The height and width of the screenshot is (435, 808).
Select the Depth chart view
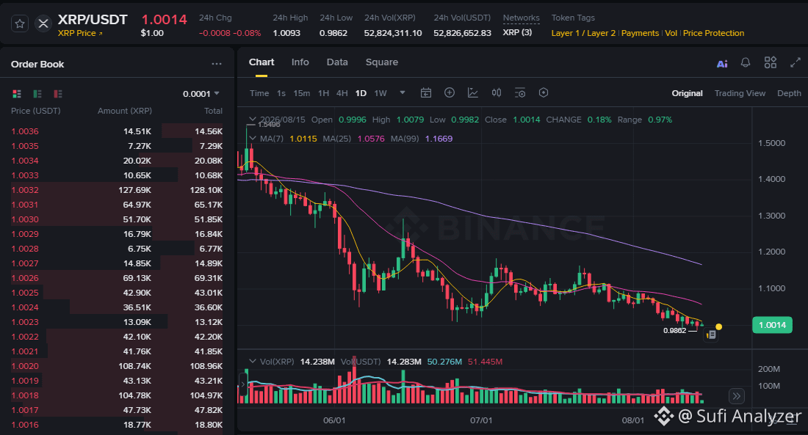click(x=789, y=93)
